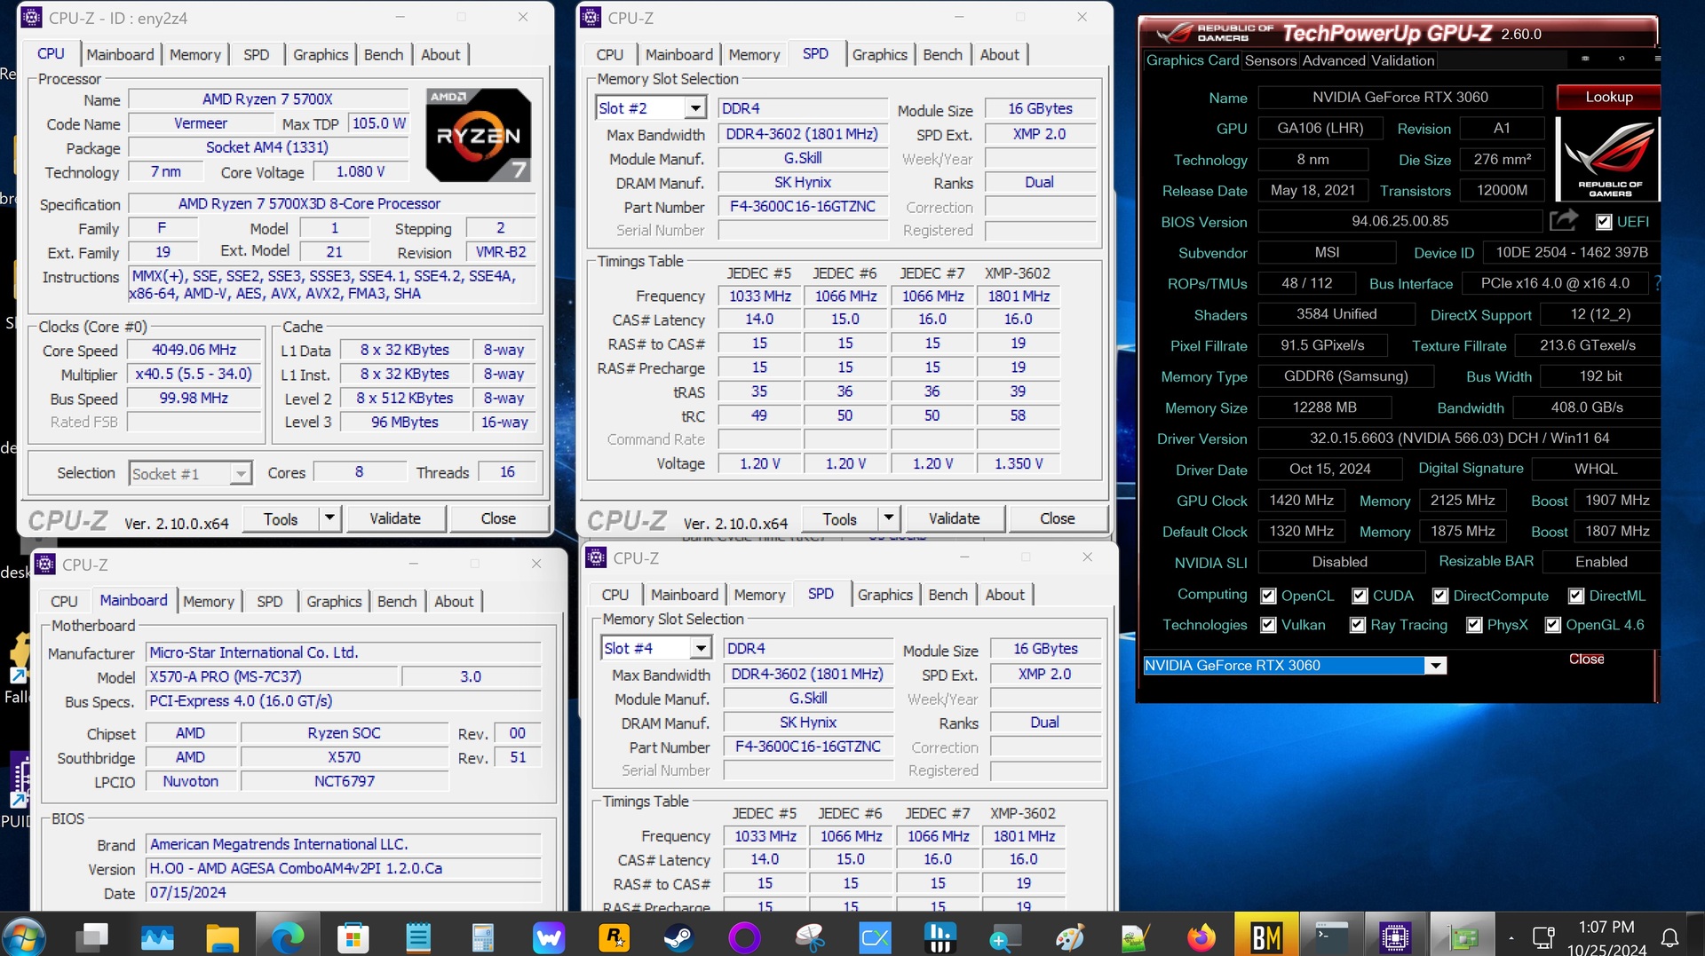This screenshot has width=1705, height=956.
Task: Toggle the DirectCompute checkbox
Action: pyautogui.click(x=1440, y=596)
